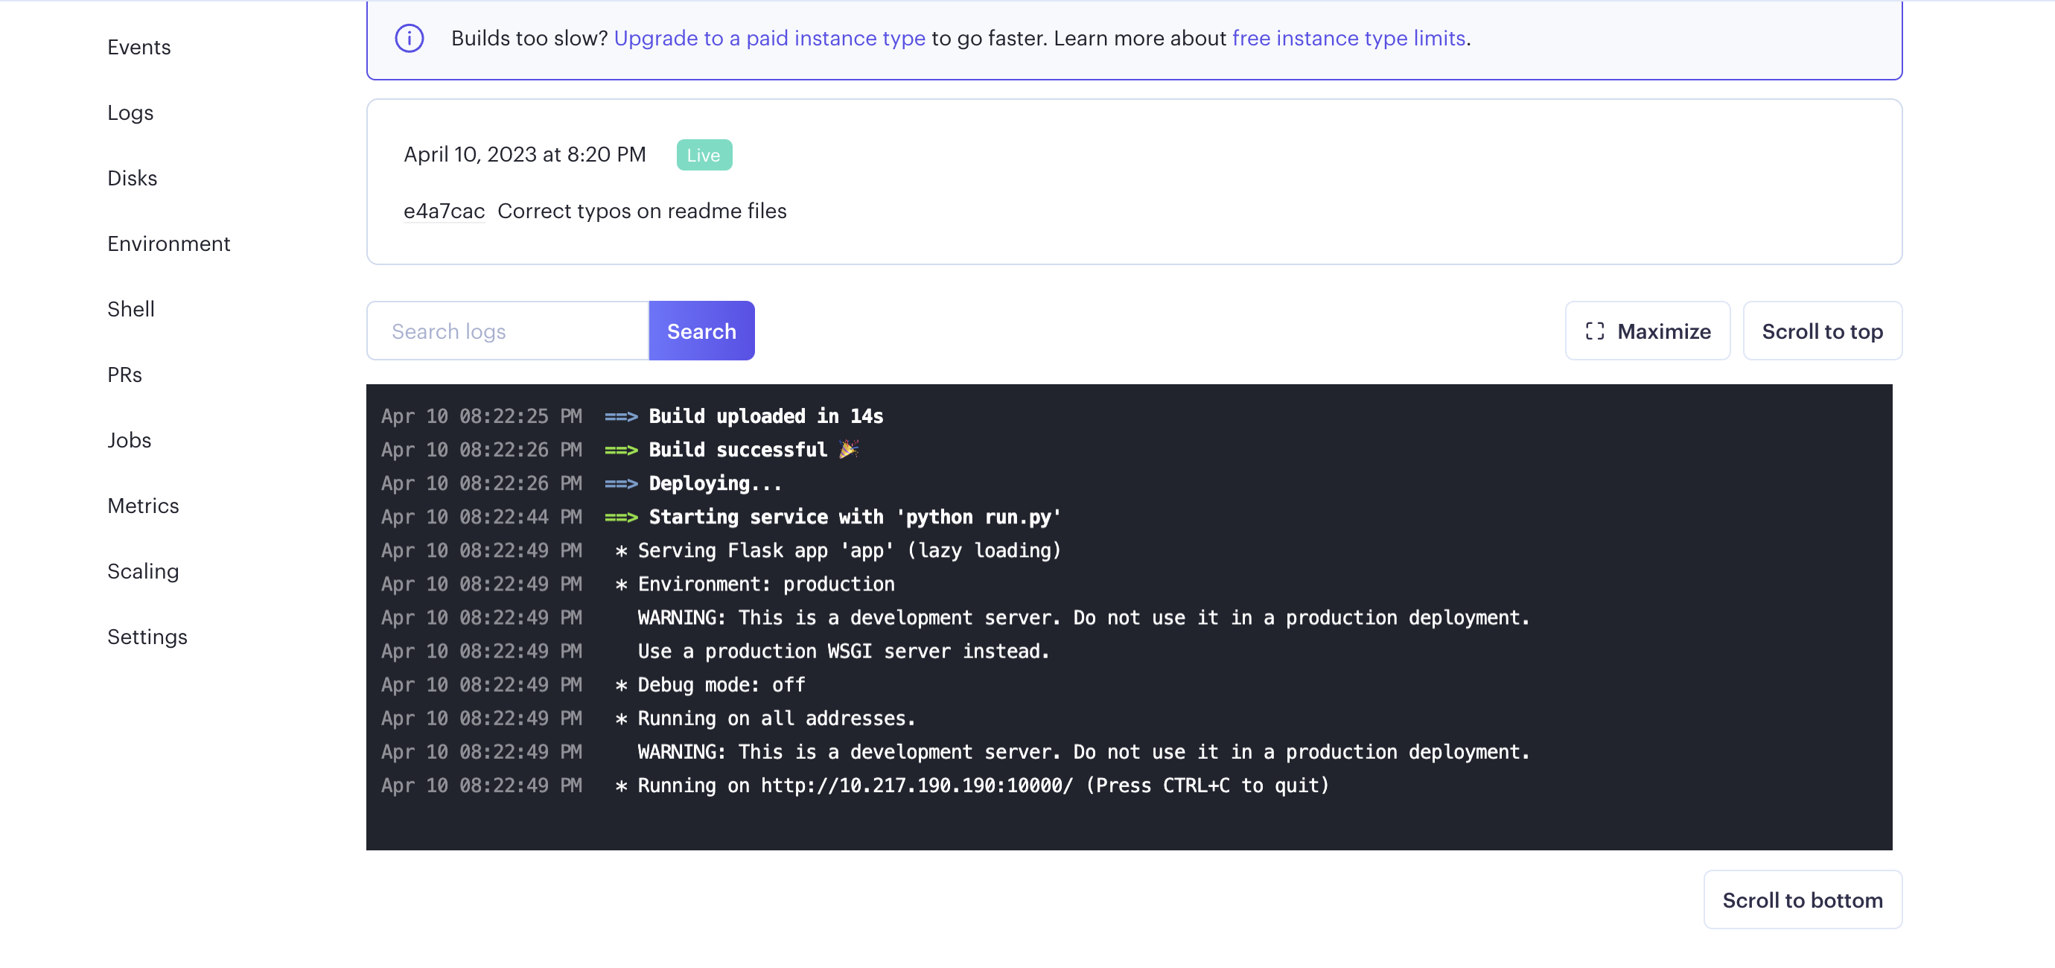This screenshot has height=968, width=2055.
Task: Click the Shell sidebar navigation icon
Action: [130, 308]
